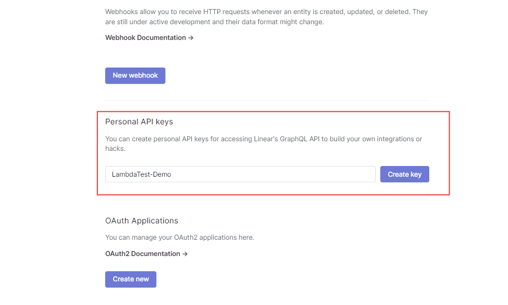The width and height of the screenshot is (508, 305).
Task: Click the arrow beside OAuth2 Documentation
Action: tap(185, 254)
